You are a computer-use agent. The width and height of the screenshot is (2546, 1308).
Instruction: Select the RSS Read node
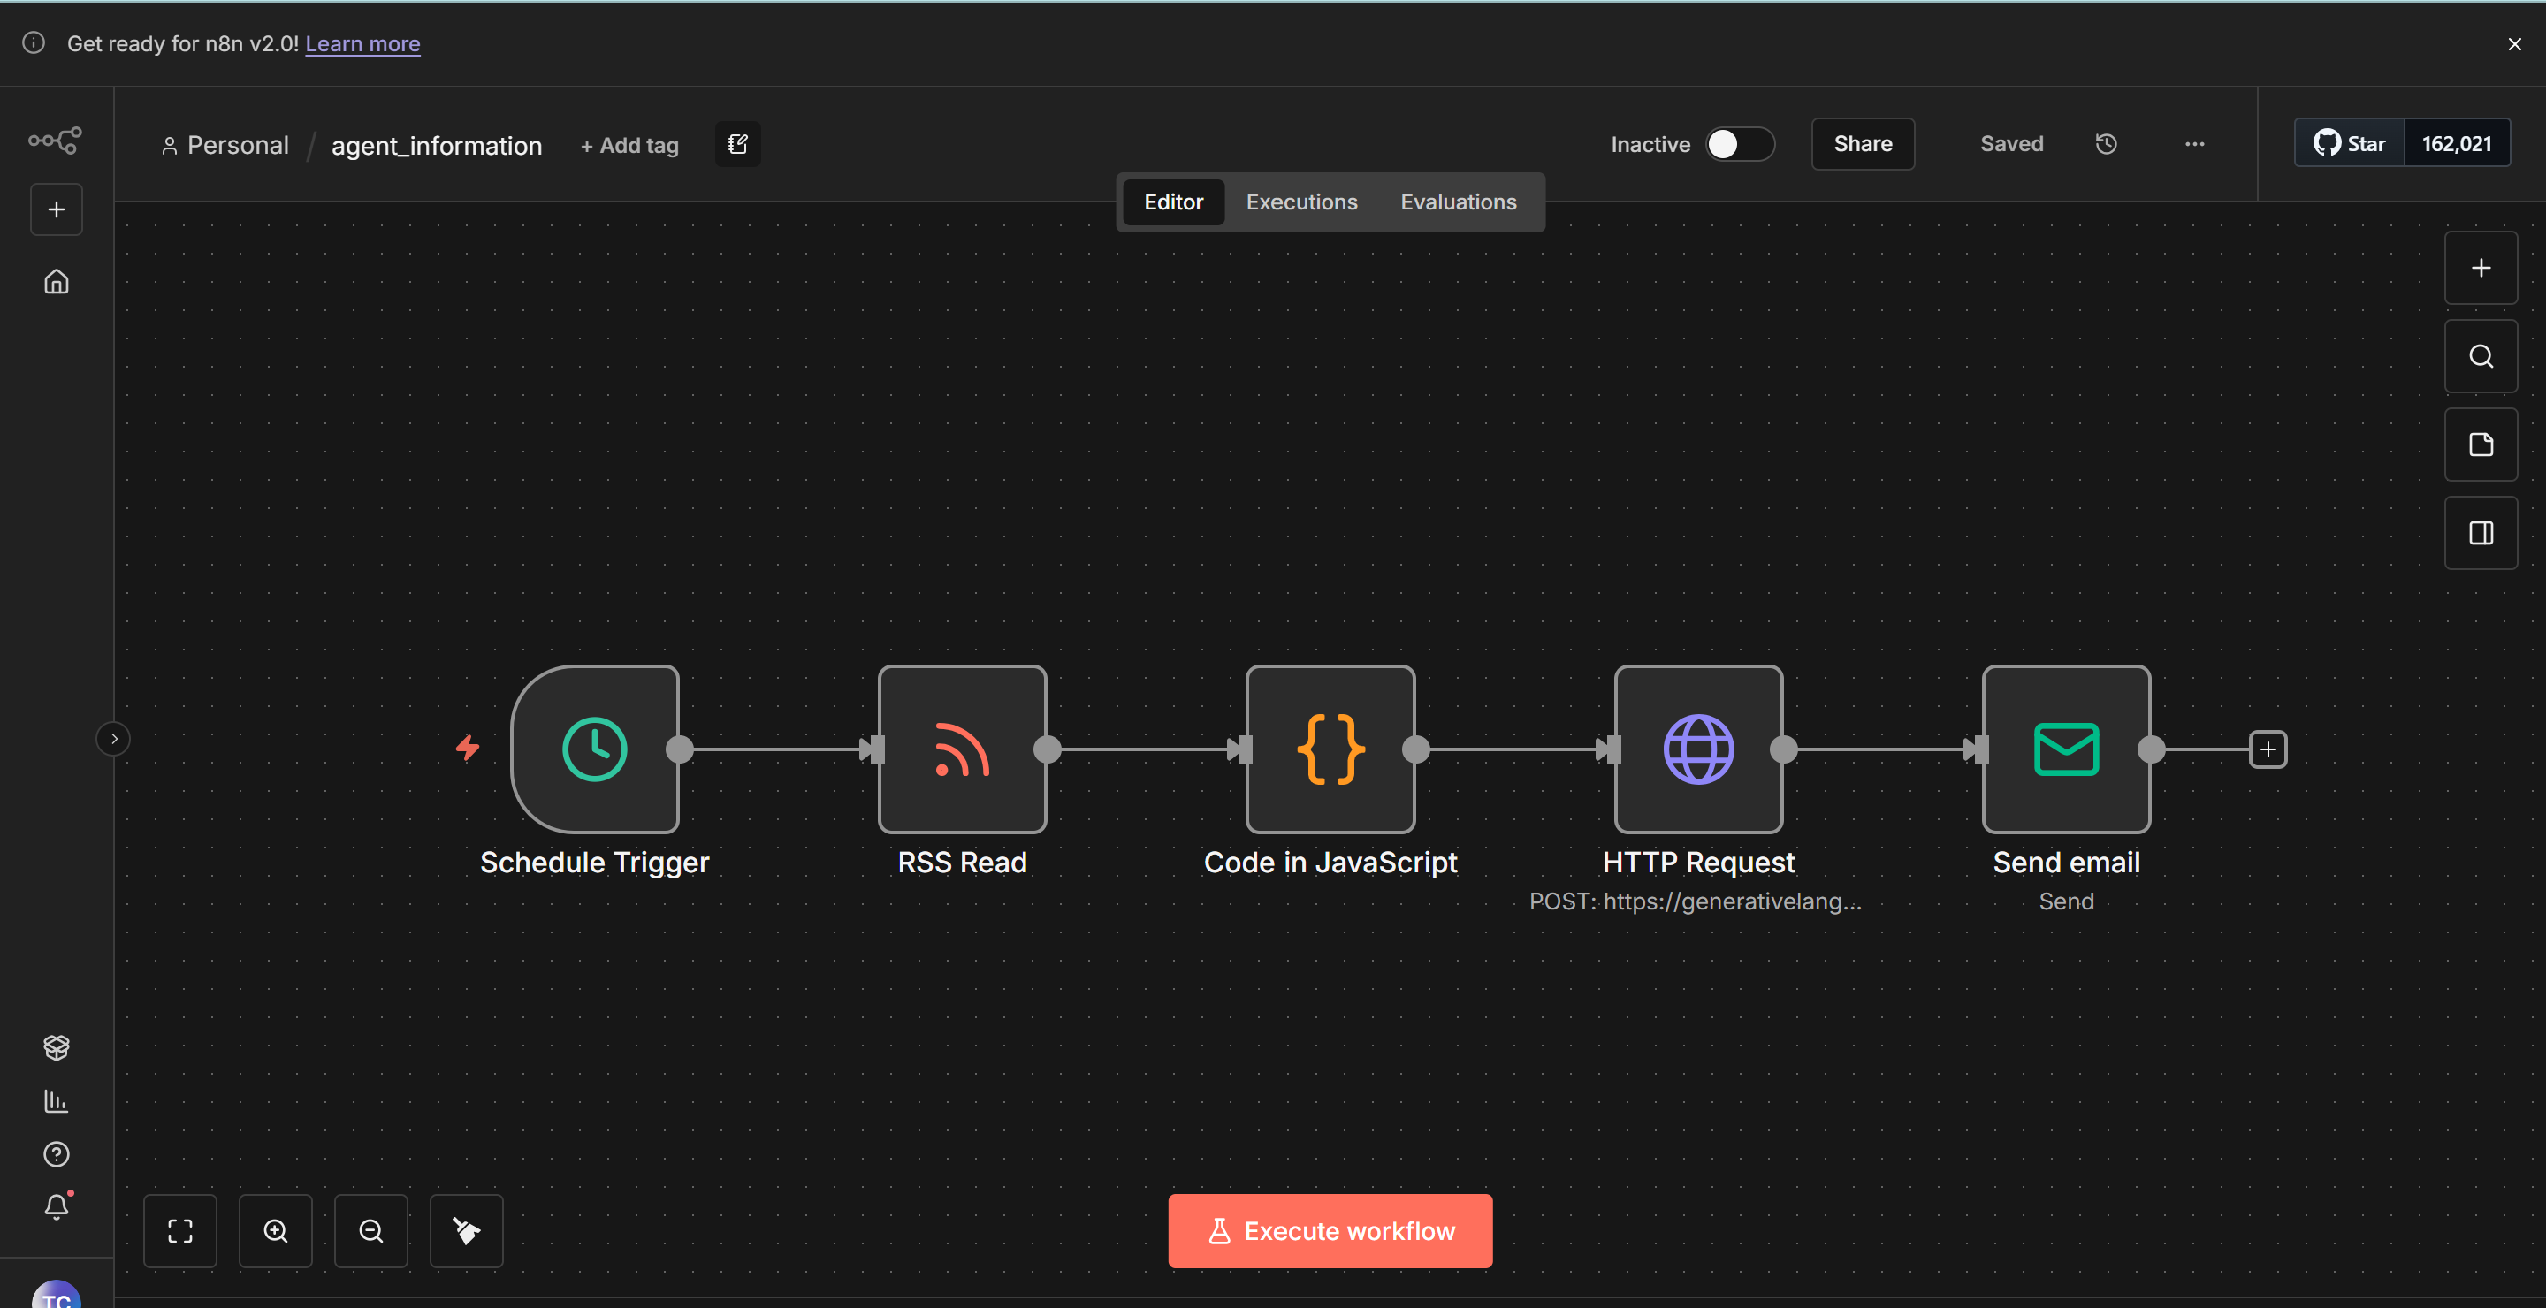tap(962, 749)
